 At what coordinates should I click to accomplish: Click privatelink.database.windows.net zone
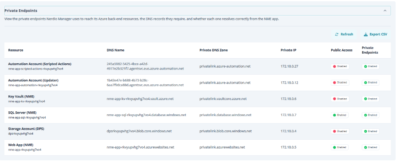[x=225, y=115]
